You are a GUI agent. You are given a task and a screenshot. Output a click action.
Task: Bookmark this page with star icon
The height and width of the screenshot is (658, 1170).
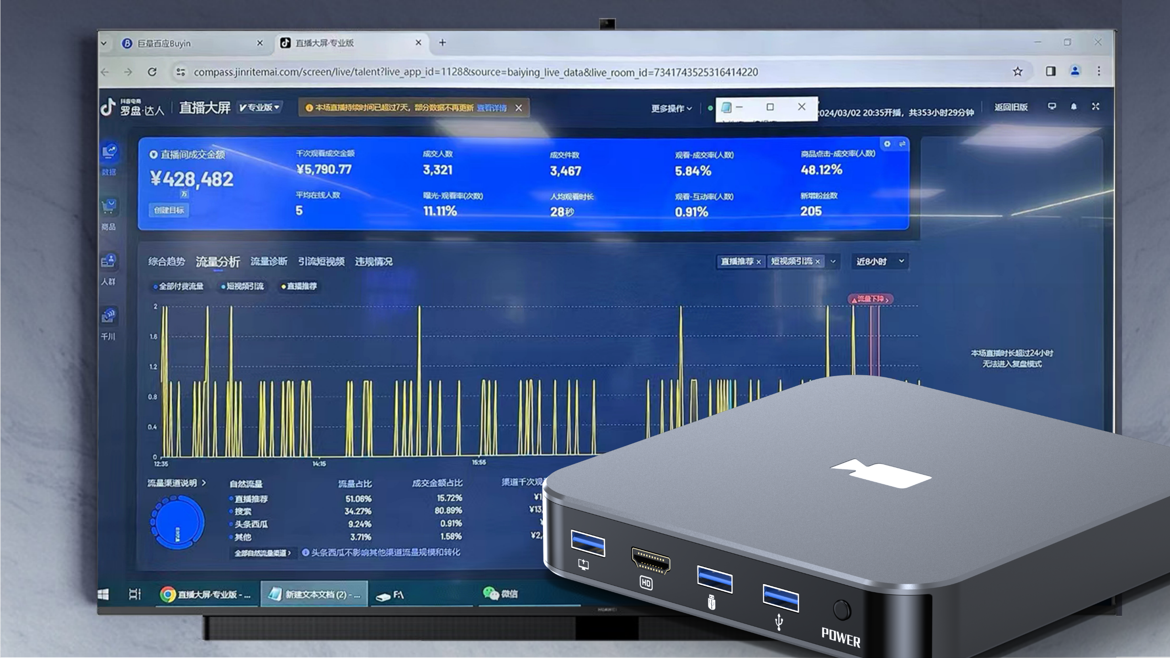point(1017,72)
